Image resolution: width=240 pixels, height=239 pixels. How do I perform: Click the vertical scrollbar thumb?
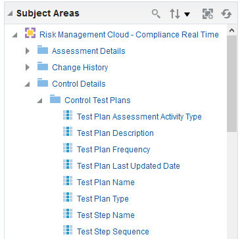point(232,84)
